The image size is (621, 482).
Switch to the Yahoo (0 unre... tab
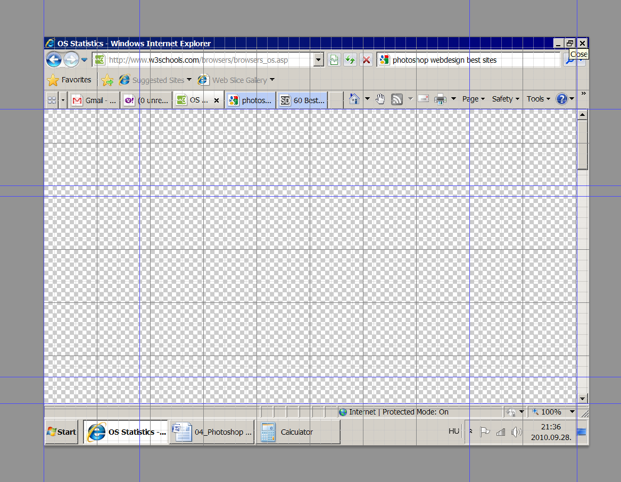click(x=147, y=100)
